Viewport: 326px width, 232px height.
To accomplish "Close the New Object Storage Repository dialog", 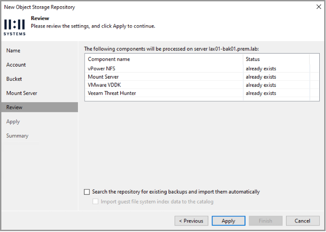I will (x=318, y=7).
